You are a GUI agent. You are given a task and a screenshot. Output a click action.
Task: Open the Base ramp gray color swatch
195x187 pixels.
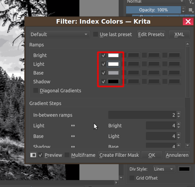tap(113, 73)
